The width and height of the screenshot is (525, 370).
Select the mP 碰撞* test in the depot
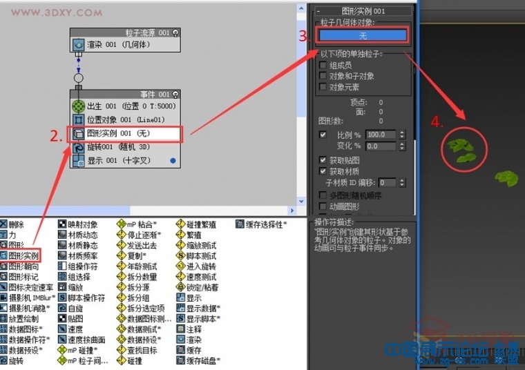77,350
